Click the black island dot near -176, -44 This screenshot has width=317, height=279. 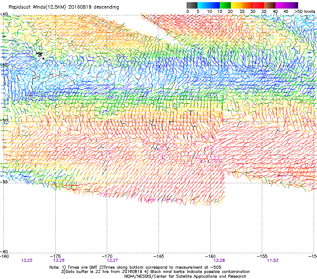[43, 58]
